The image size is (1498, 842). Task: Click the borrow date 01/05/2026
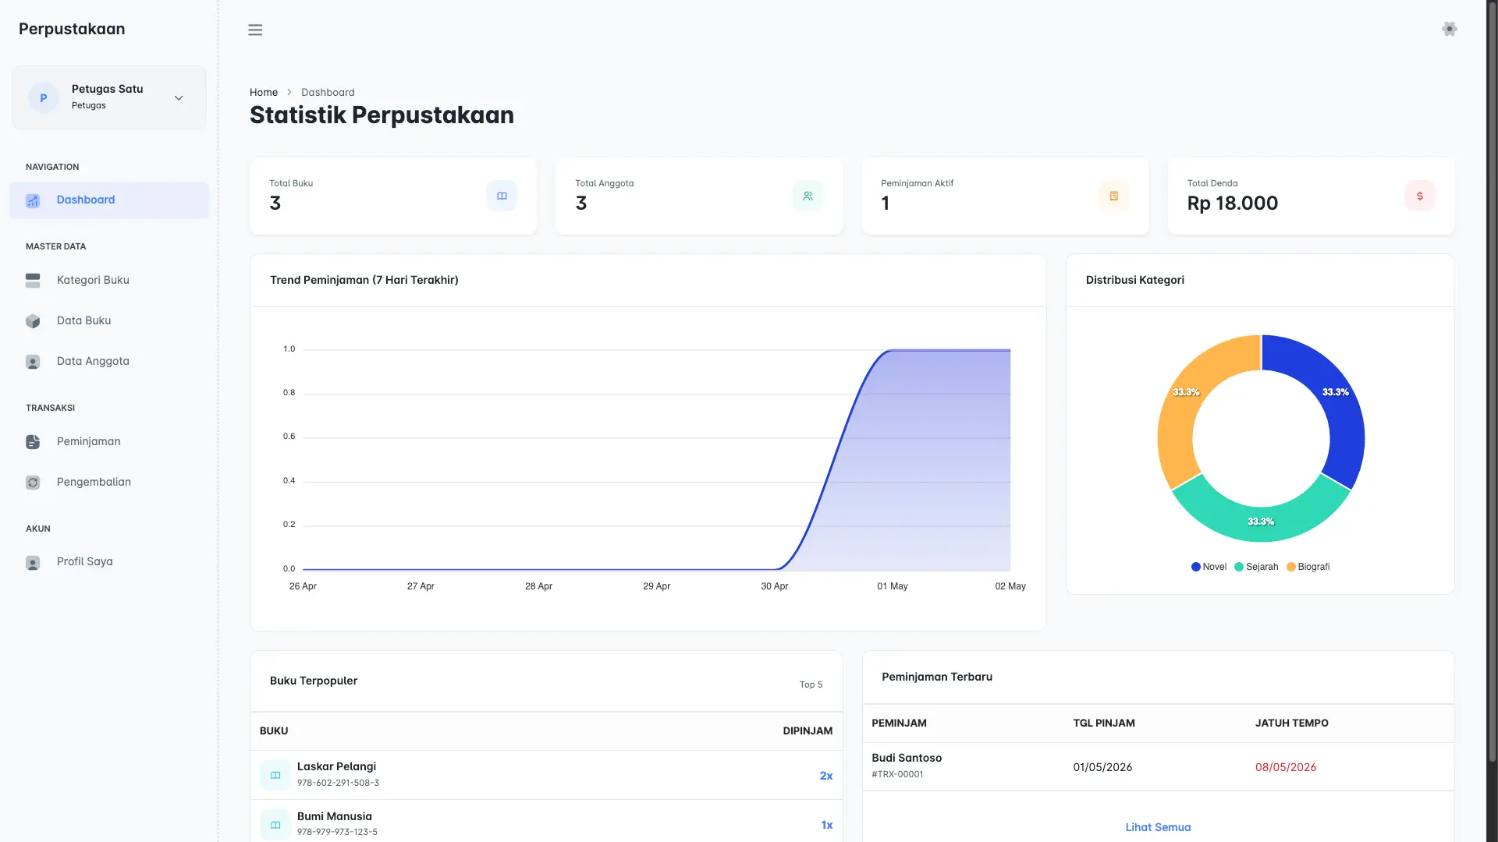point(1102,767)
